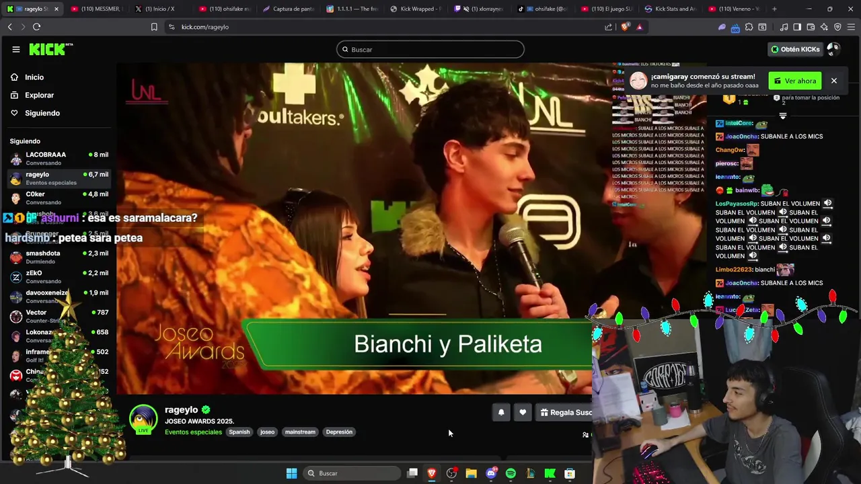Dismiss the camigaray stream notification
This screenshot has width=861, height=484.
click(833, 81)
